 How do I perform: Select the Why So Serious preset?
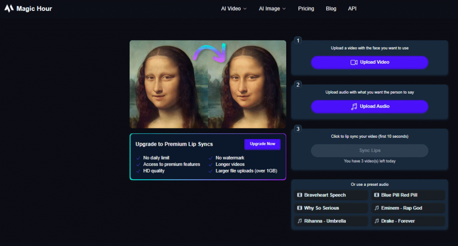click(331, 208)
